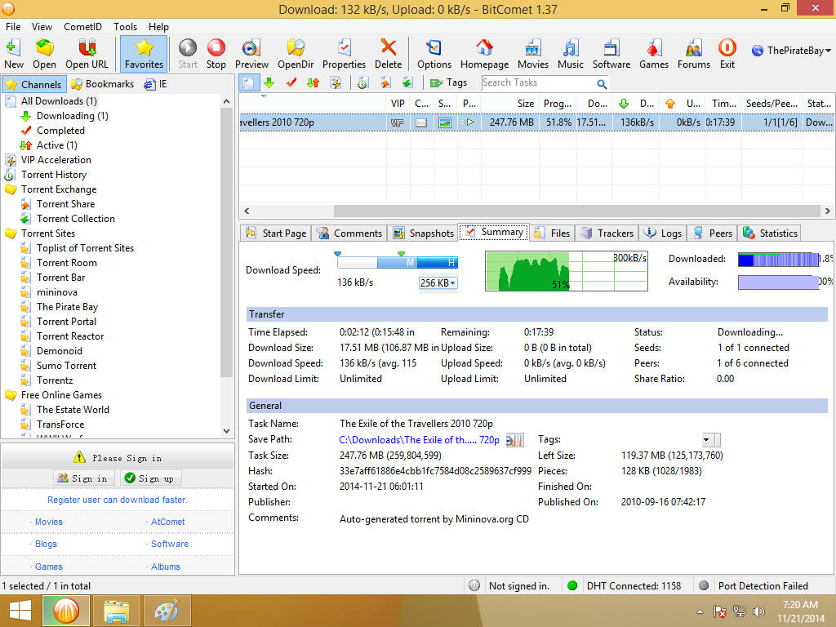
Task: Open the AtComet link
Action: click(x=168, y=522)
